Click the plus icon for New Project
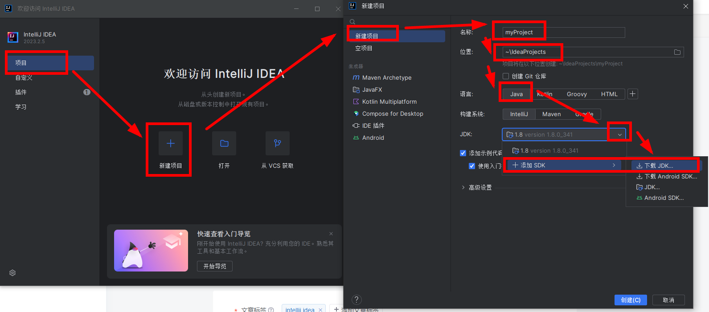The image size is (709, 312). 171,143
